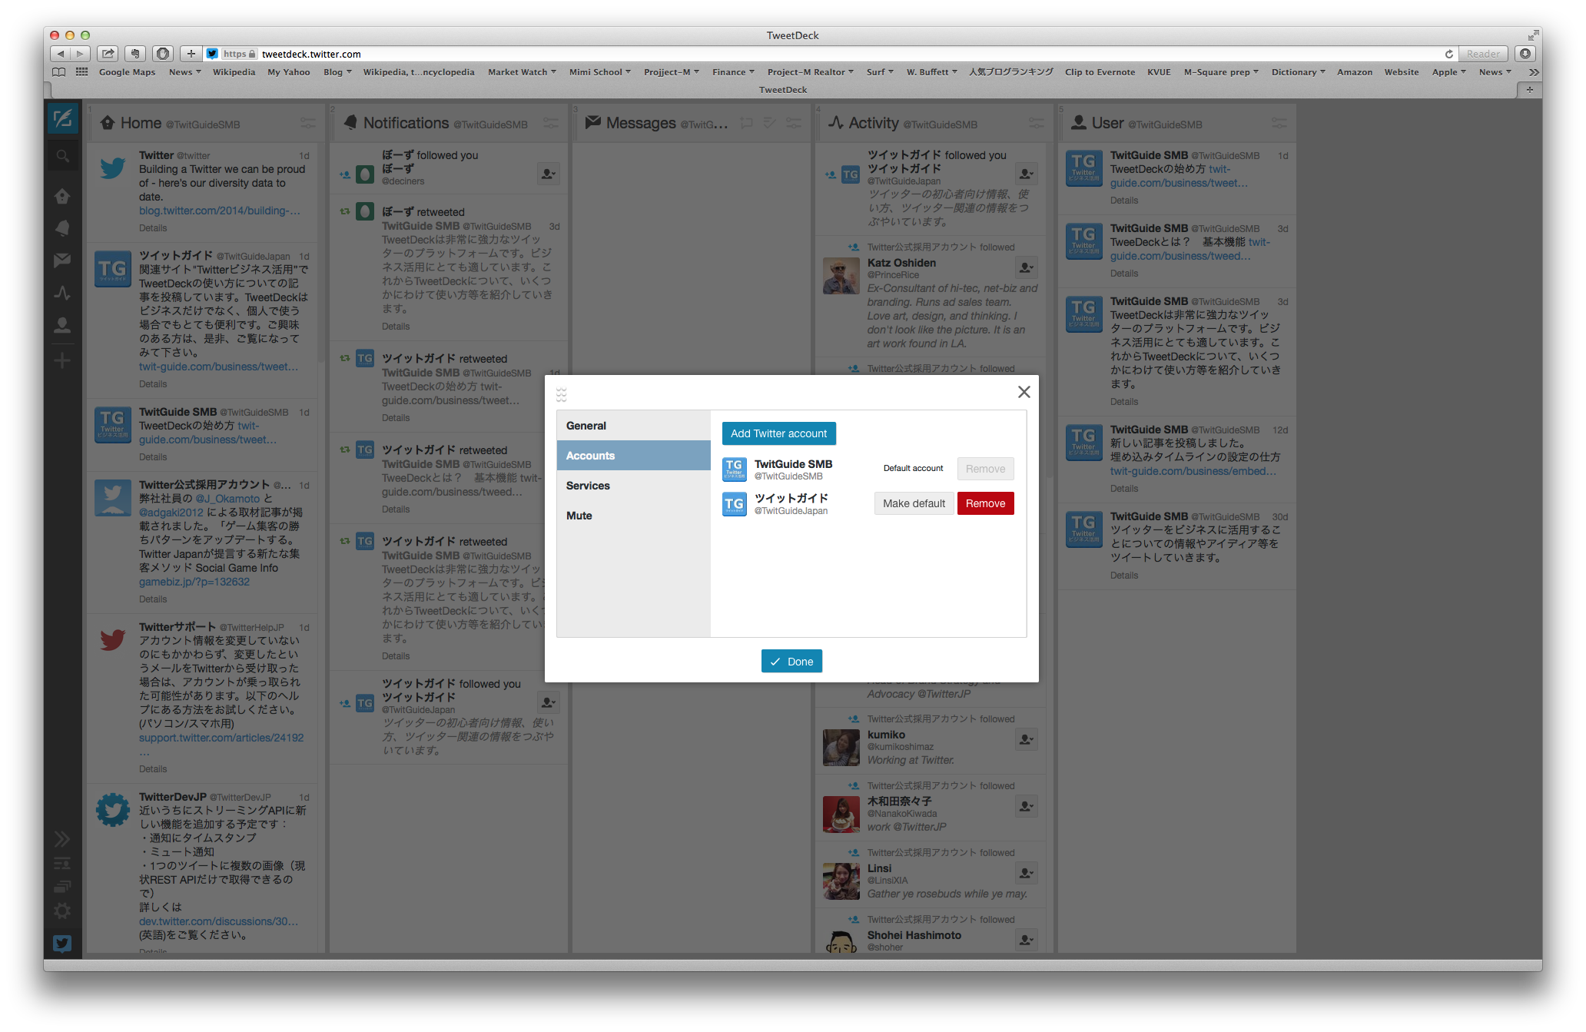Click follow button beside Linsi
The height and width of the screenshot is (1032, 1586).
coord(1026,873)
